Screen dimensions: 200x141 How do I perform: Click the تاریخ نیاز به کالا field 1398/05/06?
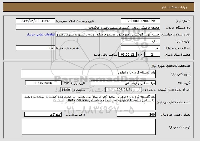[43, 83]
